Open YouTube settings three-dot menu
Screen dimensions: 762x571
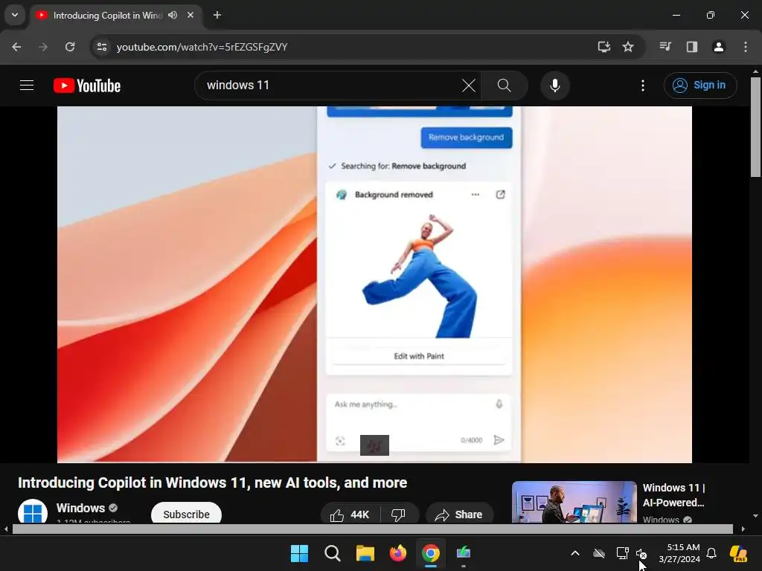643,86
